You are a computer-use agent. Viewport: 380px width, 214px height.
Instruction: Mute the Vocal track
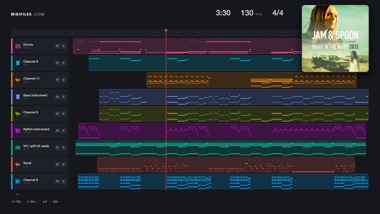[x=57, y=164]
